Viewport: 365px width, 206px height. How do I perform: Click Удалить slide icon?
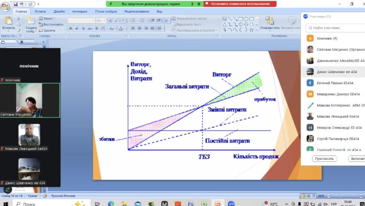pyautogui.click(x=47, y=30)
